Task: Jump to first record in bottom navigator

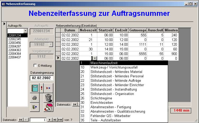Action: (20, 120)
